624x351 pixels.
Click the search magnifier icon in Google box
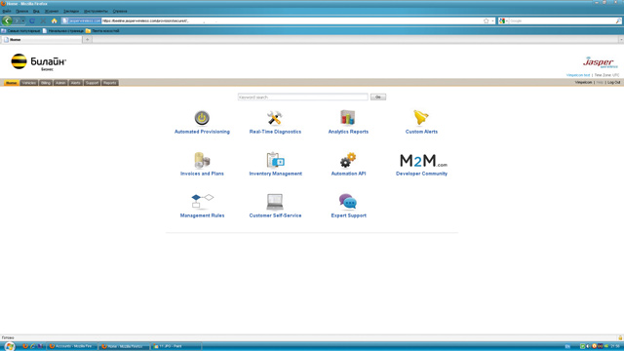point(617,20)
